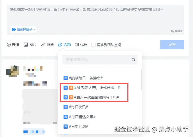The width and height of the screenshot is (193, 137).
Task: Click the 奖 badge of #最近一次面试被问麻了吗#
Action: 71,97
